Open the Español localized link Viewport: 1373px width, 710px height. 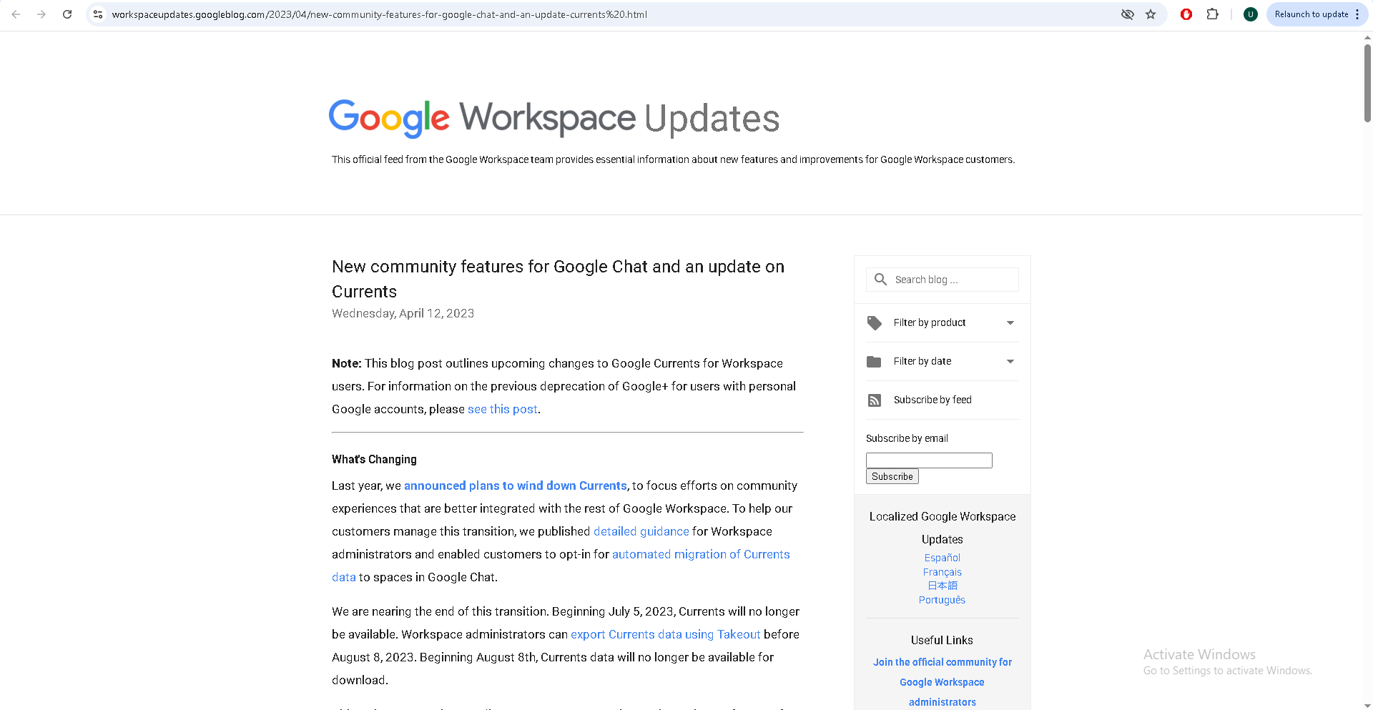(x=942, y=558)
